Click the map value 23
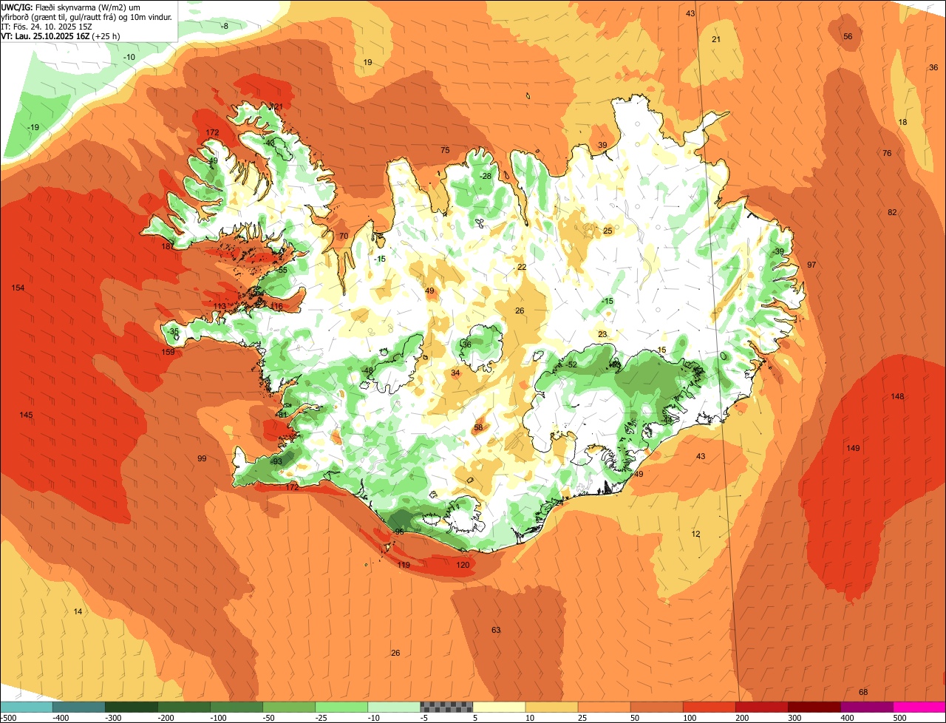Viewport: 946px width, 723px height. 602,334
